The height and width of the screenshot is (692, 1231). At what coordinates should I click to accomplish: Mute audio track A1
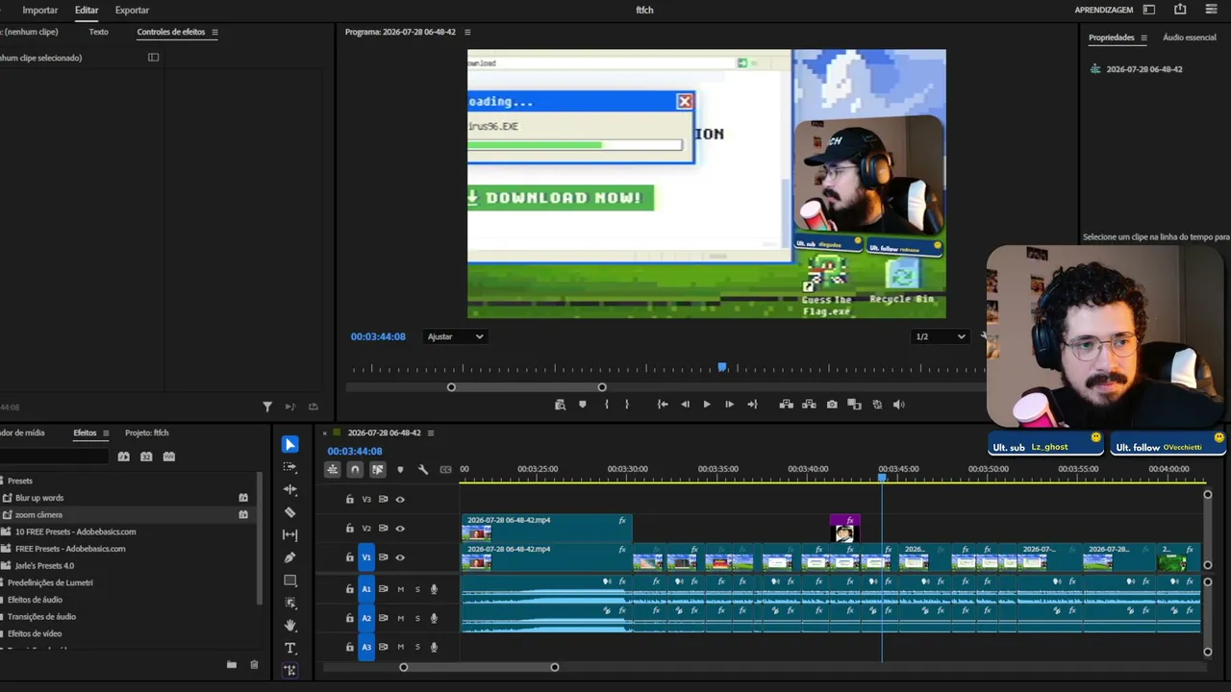pos(401,589)
